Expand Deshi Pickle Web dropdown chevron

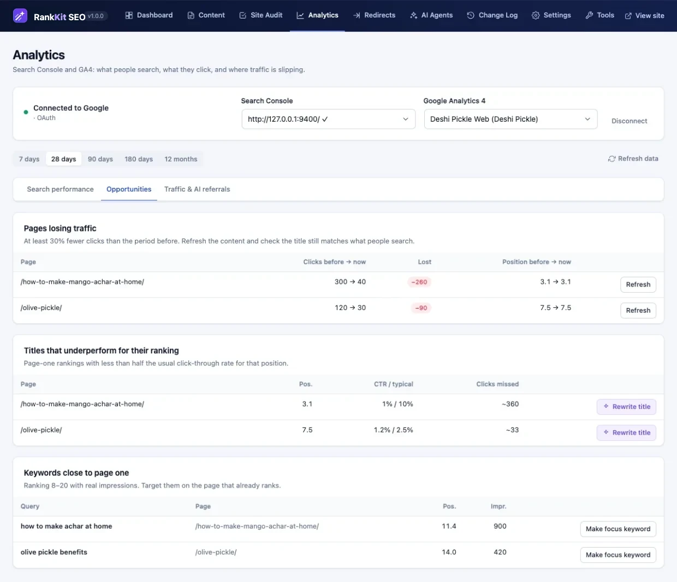pyautogui.click(x=587, y=119)
